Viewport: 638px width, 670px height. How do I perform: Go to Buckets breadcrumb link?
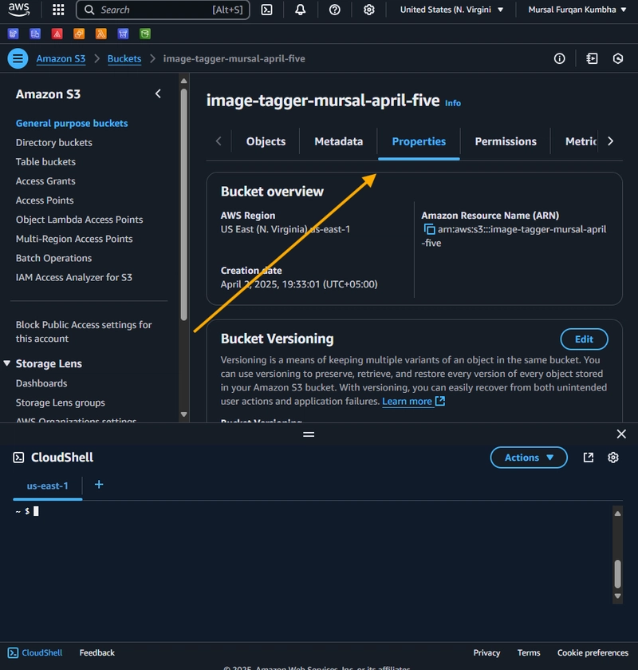[x=124, y=58]
